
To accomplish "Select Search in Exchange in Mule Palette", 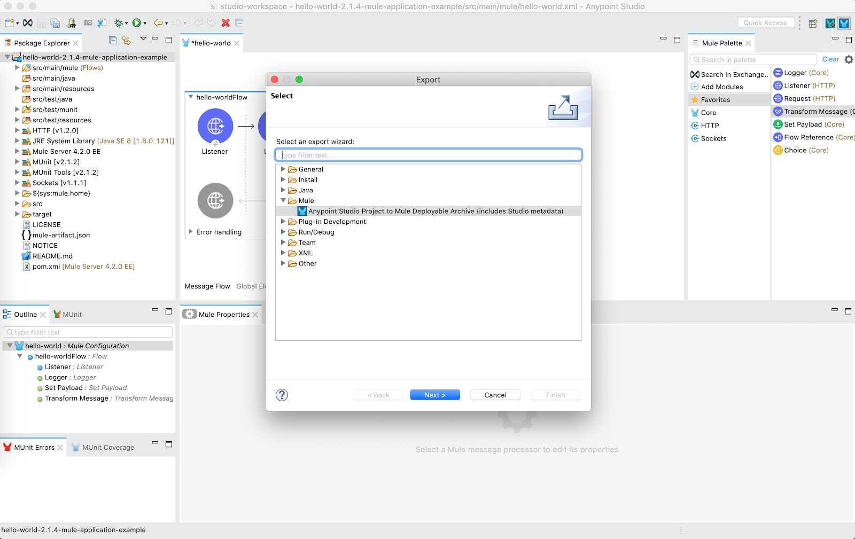I will 729,75.
